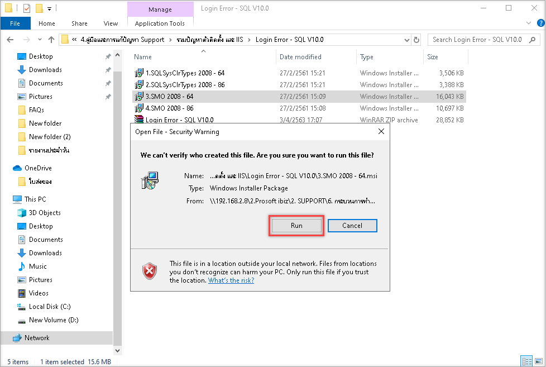Click the 1.SQLSysClrTypes 2008 - 64 installer icon
Image resolution: width=546 pixels, height=367 pixels.
coord(139,73)
